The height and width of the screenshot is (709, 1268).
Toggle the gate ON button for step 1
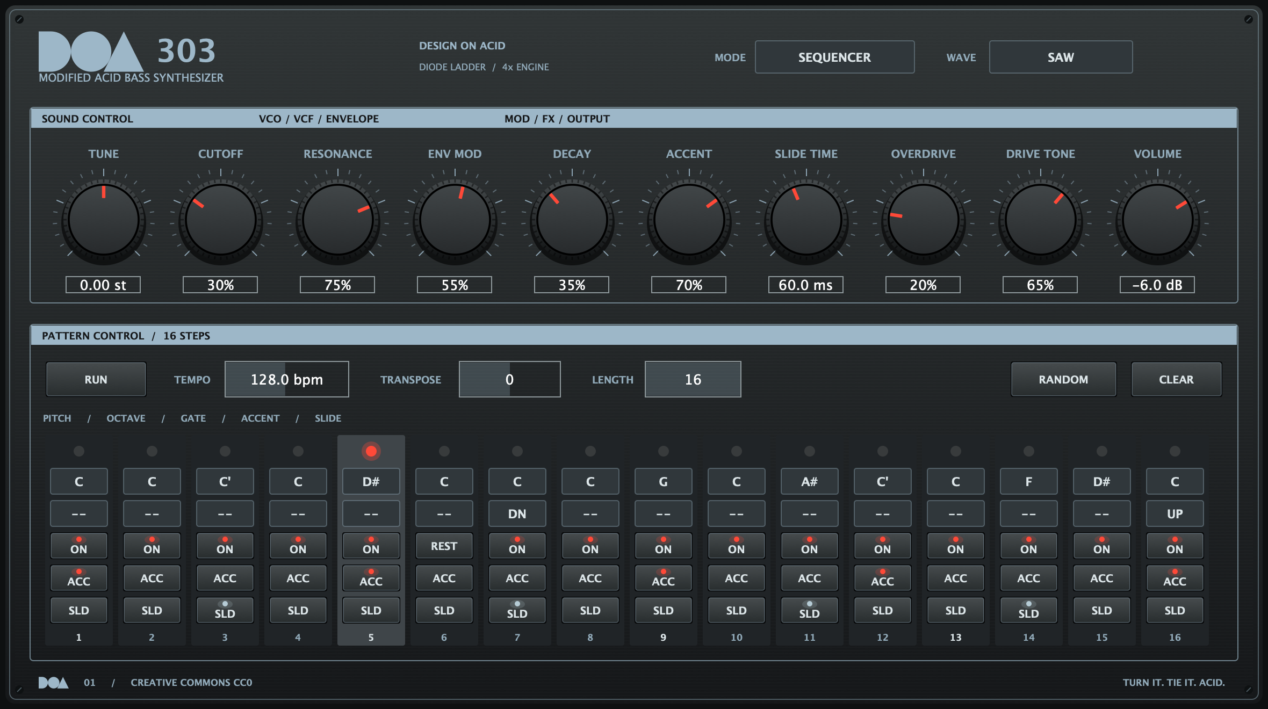(79, 546)
